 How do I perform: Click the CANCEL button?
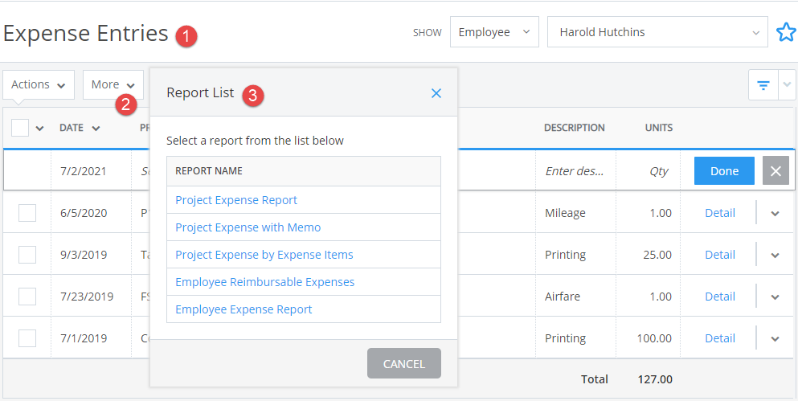(404, 363)
